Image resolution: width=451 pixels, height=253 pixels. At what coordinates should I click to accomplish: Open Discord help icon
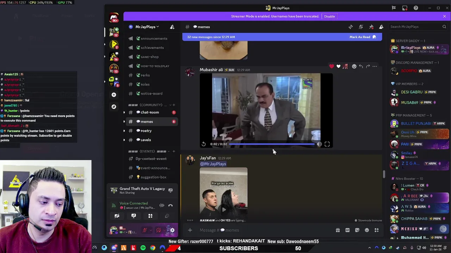416,8
